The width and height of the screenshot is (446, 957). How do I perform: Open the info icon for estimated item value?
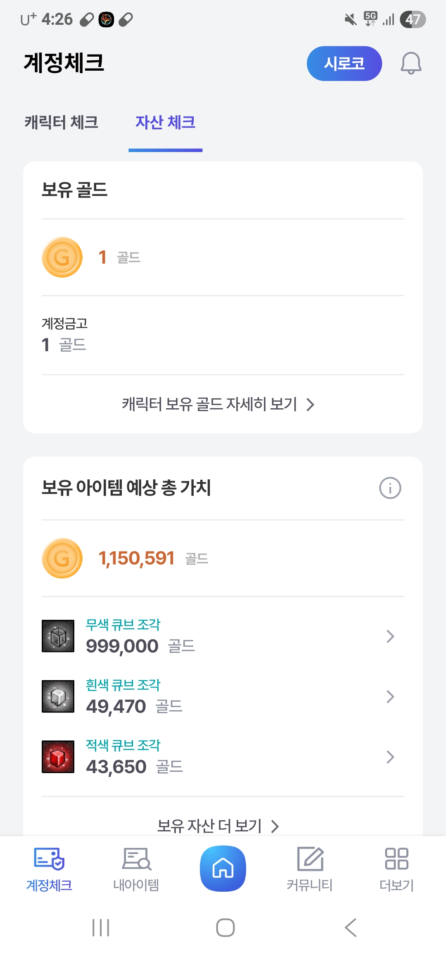390,488
